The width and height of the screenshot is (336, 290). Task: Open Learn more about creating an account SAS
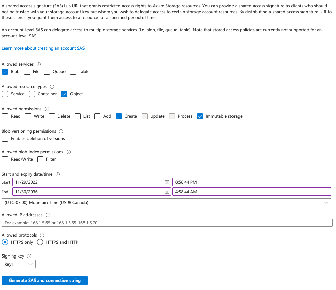tap(43, 48)
